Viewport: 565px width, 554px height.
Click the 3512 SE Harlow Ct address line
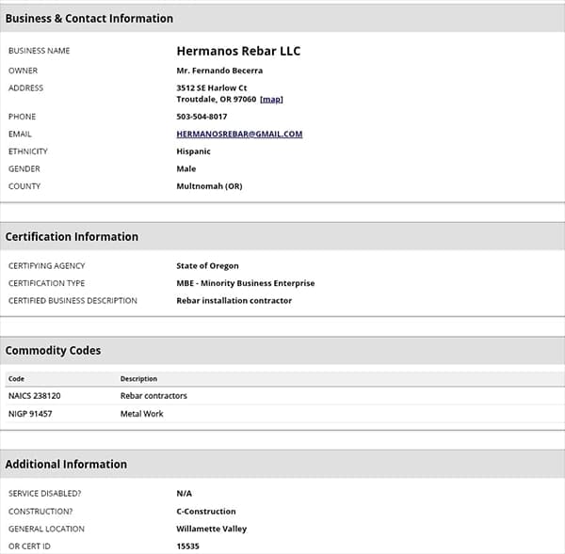[x=211, y=87]
